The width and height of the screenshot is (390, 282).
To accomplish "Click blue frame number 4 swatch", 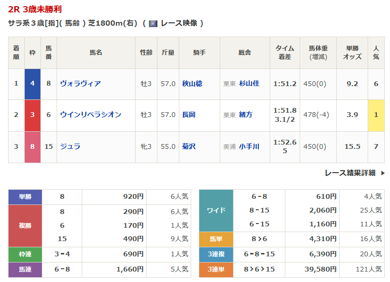I will [32, 84].
